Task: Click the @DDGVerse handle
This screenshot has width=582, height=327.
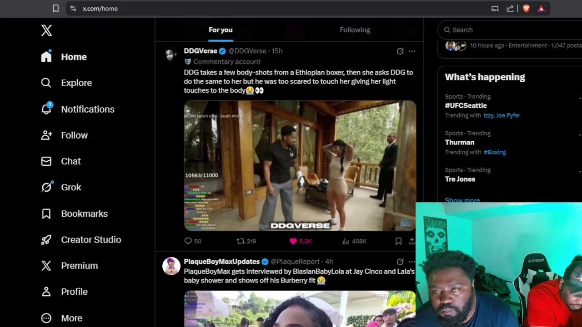Action: (247, 51)
